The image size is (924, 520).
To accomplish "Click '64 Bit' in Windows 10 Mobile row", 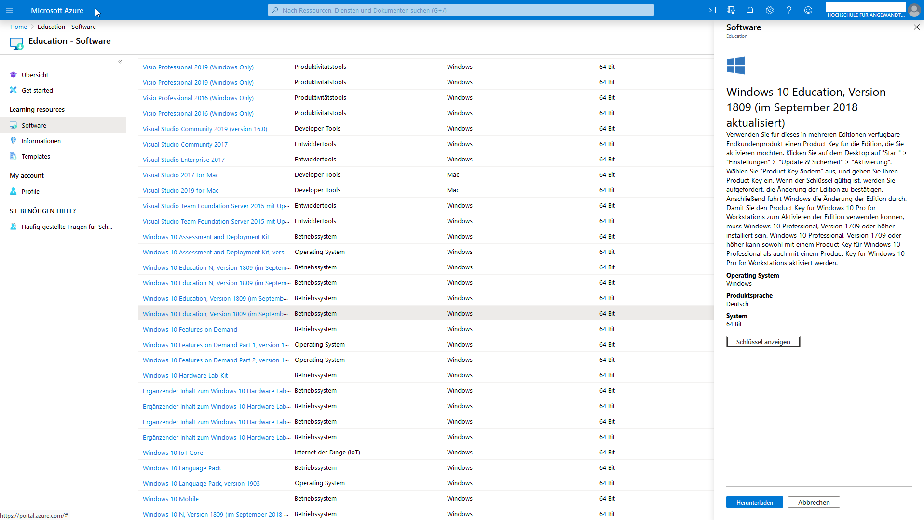I will pyautogui.click(x=607, y=498).
